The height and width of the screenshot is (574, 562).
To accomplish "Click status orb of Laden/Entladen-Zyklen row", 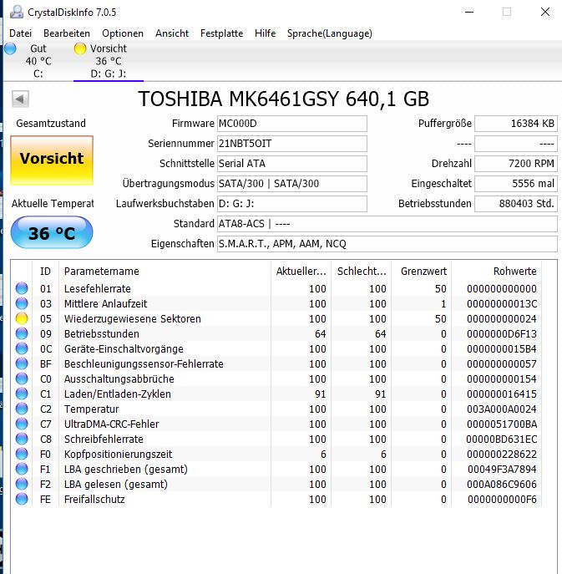I will pos(22,394).
